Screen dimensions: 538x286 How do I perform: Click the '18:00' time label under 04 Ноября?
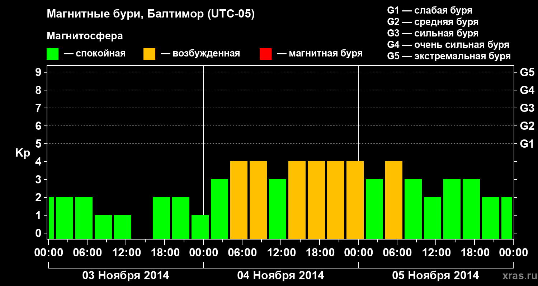click(320, 252)
